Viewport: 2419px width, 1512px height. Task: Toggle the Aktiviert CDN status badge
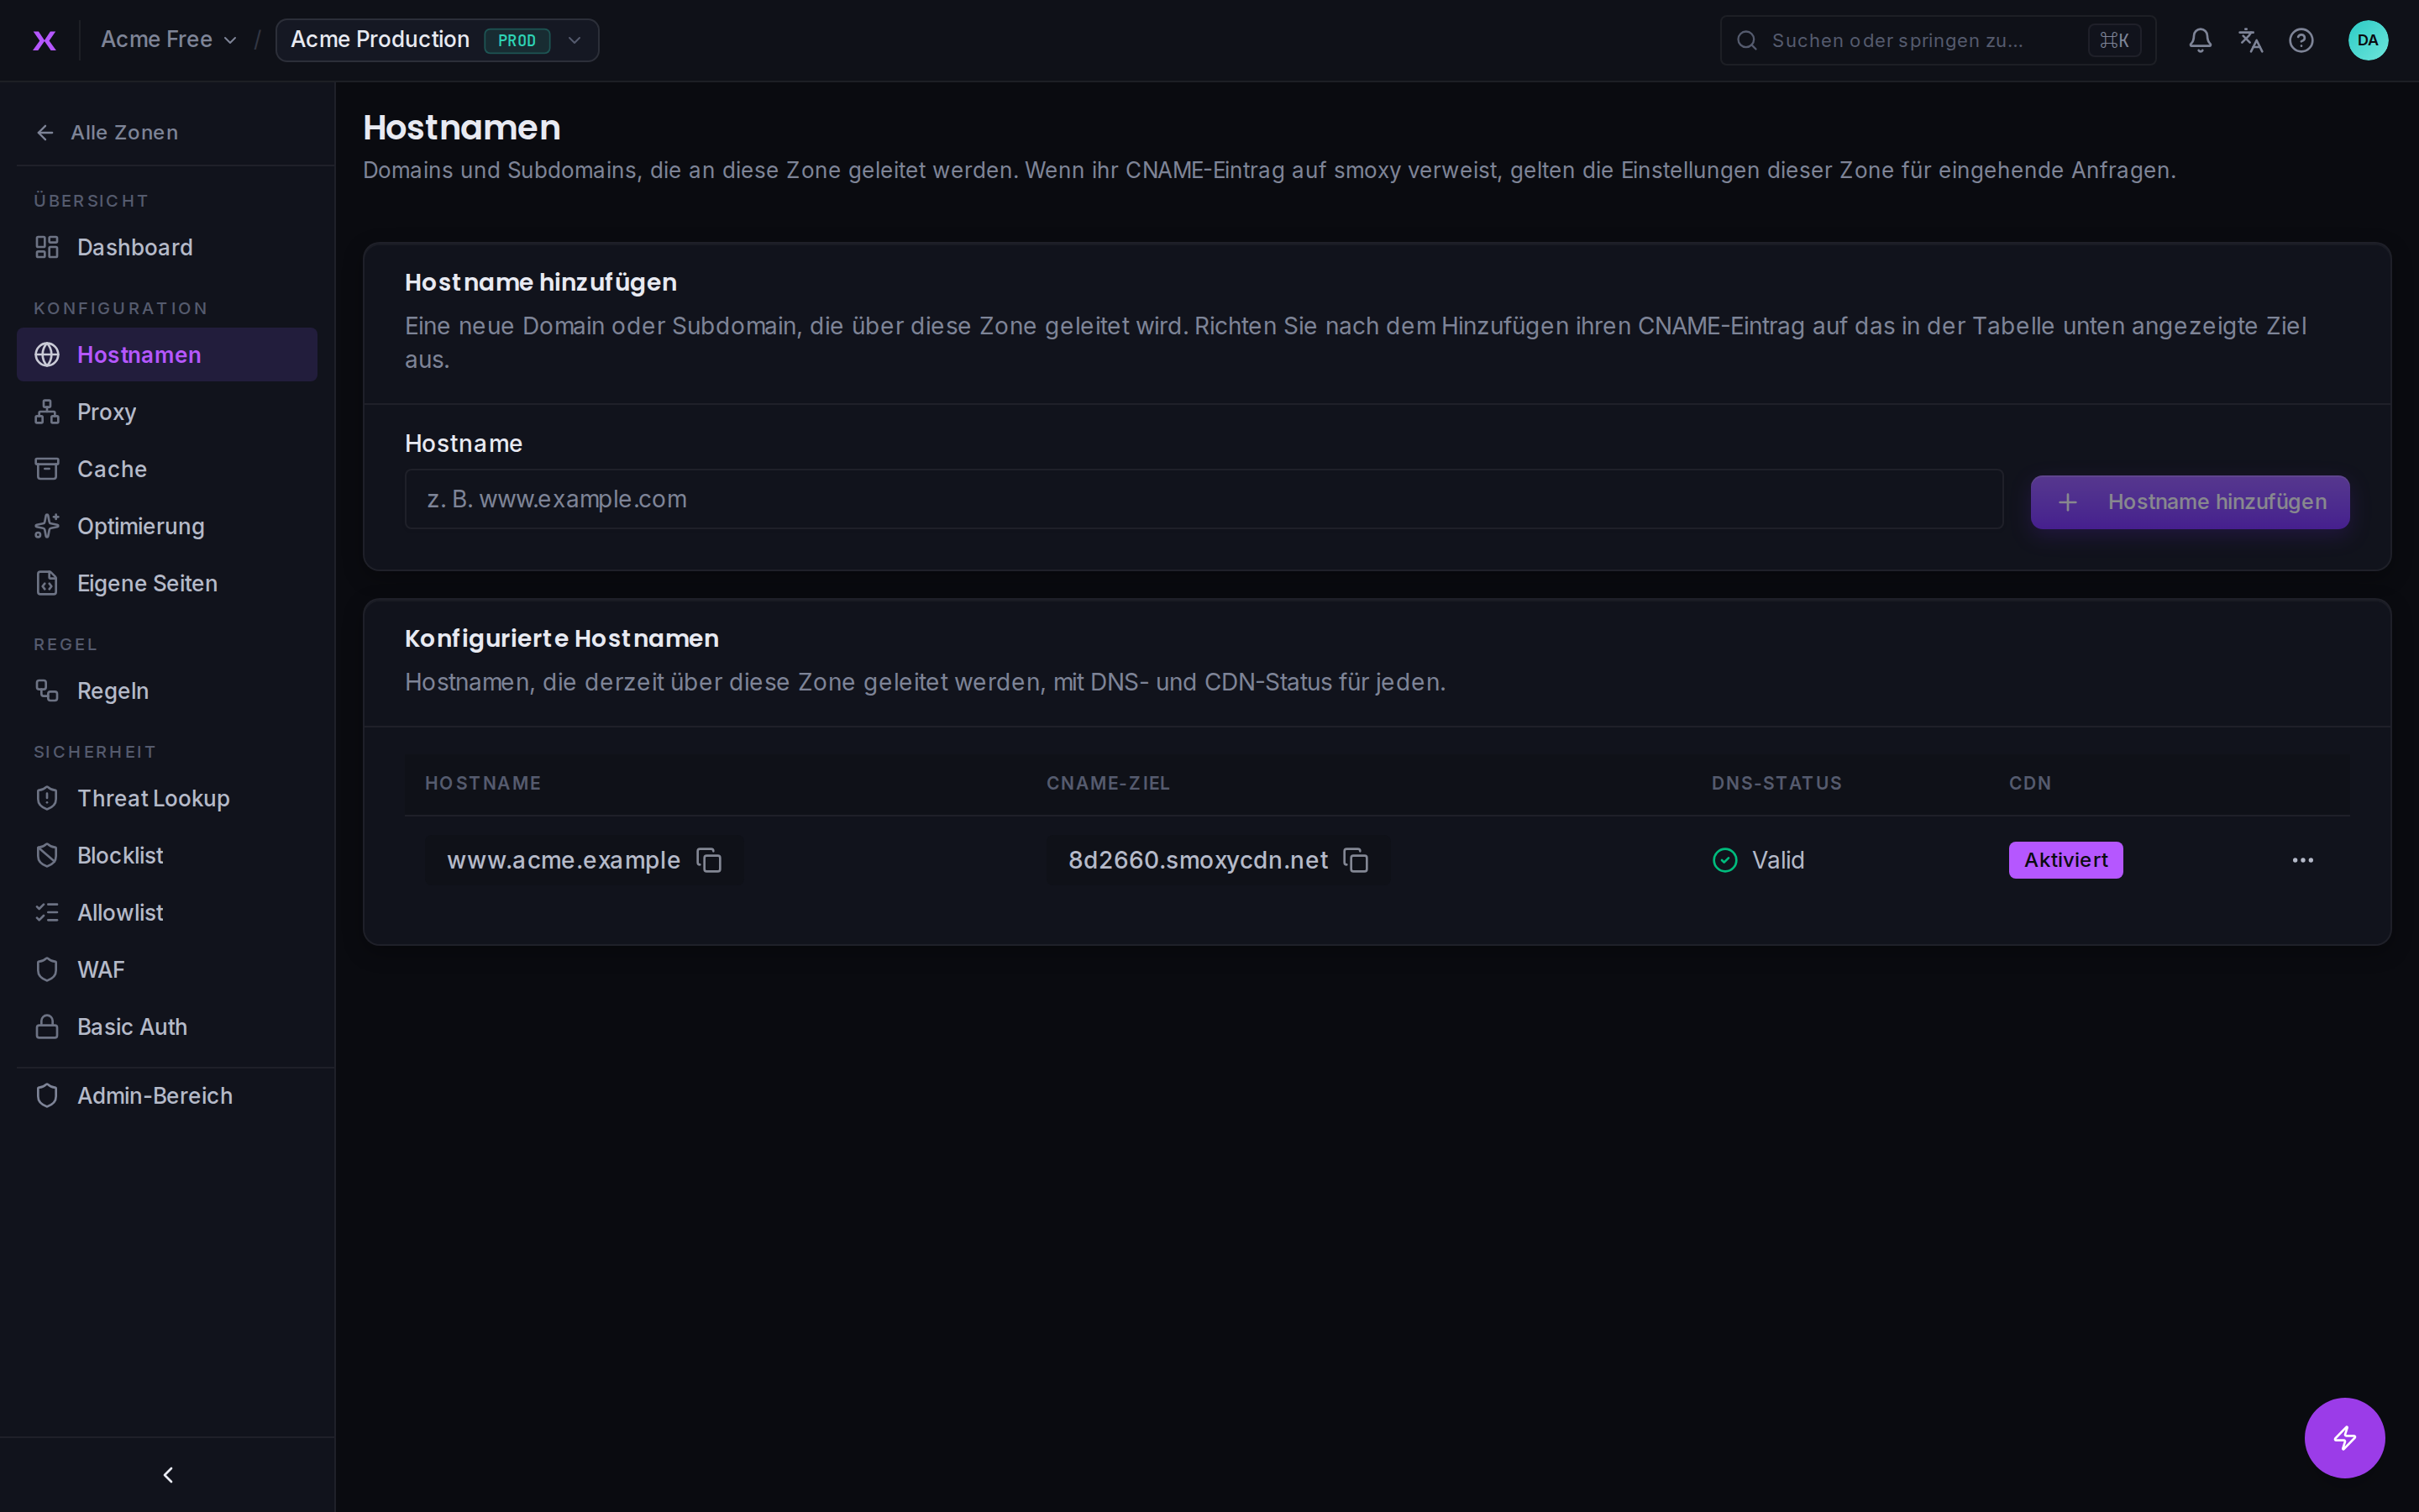(2065, 860)
